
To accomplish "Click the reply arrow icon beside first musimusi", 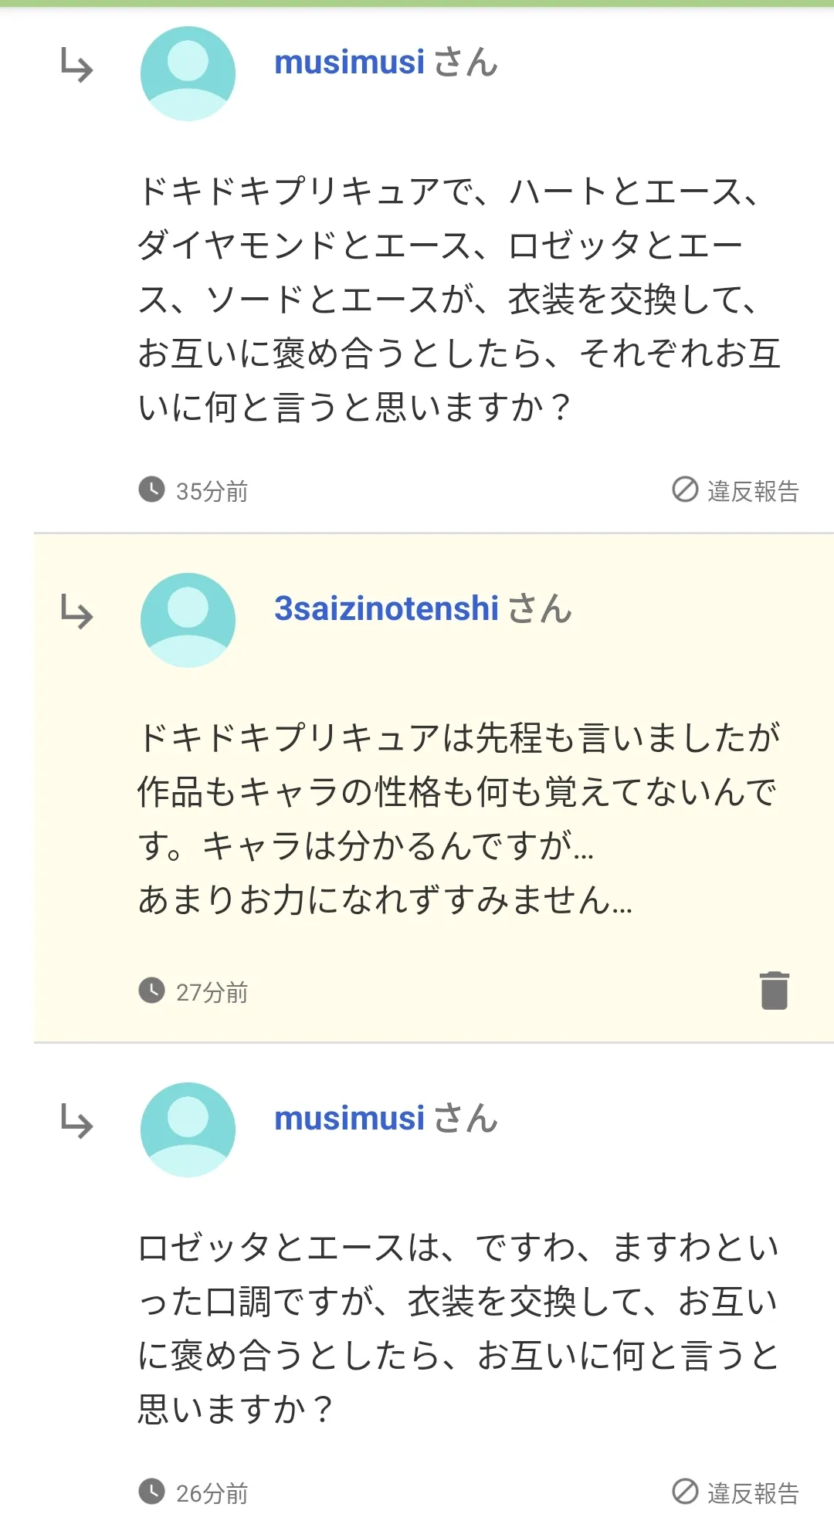I will point(77,65).
